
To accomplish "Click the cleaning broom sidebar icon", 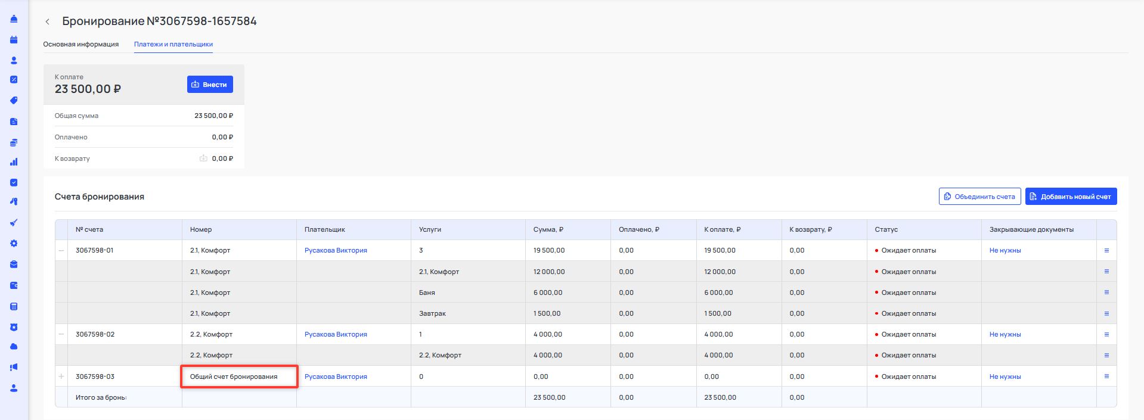I will (14, 223).
